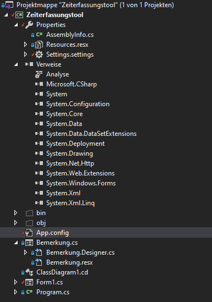
Task: Click the reference icon of System.Configuration
Action: pyautogui.click(x=39, y=104)
